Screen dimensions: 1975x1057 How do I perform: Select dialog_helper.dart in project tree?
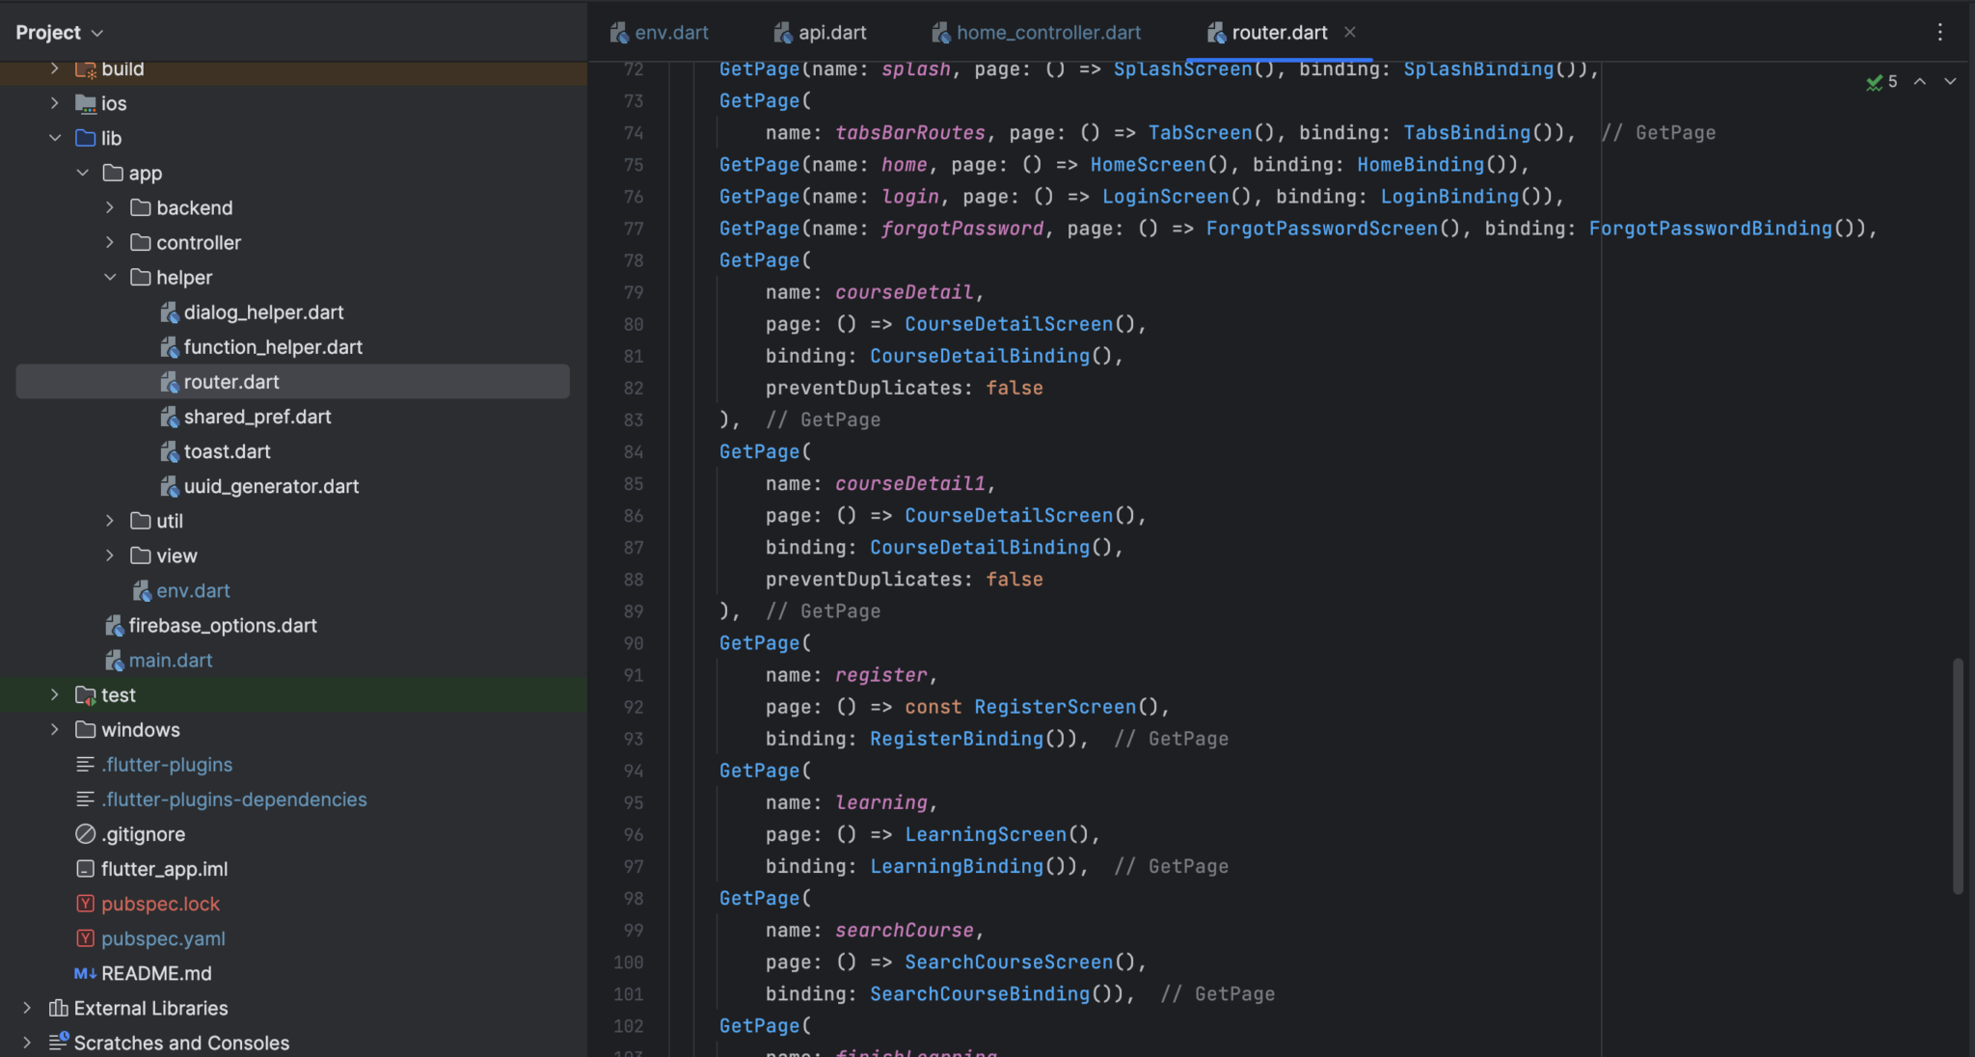click(263, 312)
